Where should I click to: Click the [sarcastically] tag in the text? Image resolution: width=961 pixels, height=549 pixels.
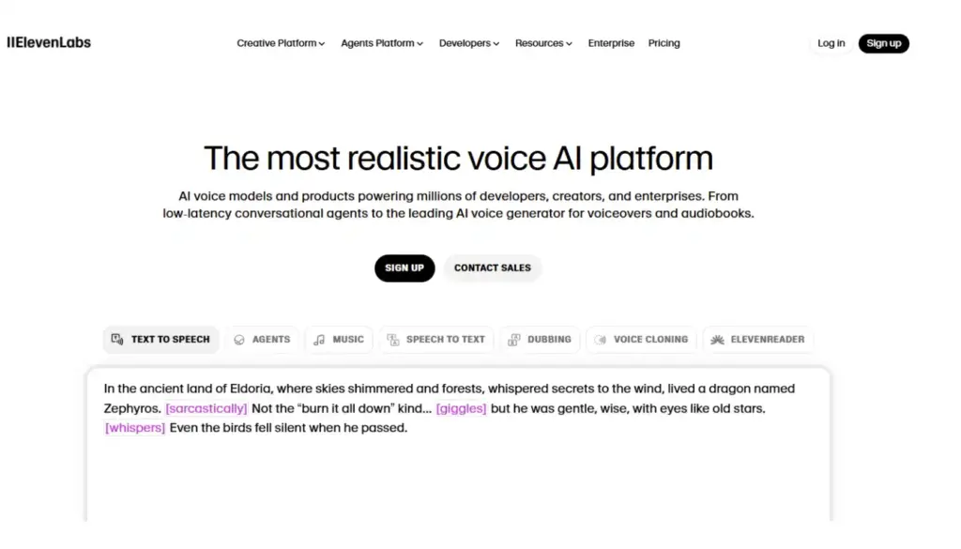(x=206, y=408)
